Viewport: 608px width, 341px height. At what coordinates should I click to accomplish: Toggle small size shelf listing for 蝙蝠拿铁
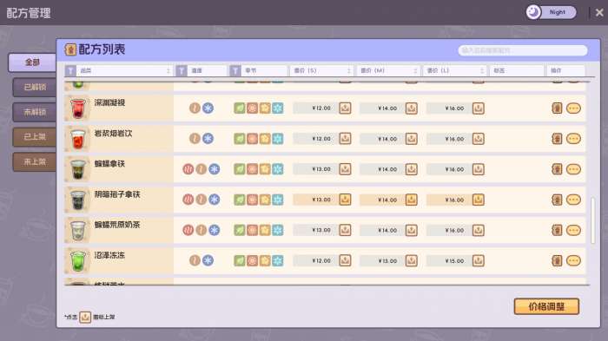(x=345, y=169)
